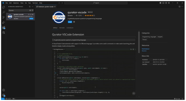Open the Terminal menu
Viewport: 186px width, 101px height.
[x=35, y=3]
